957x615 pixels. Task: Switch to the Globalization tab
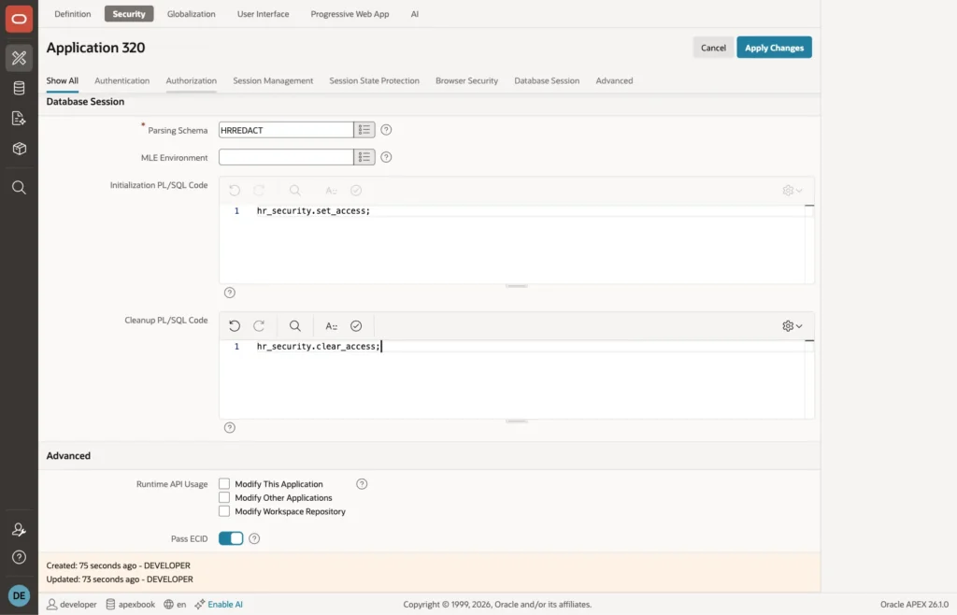(x=191, y=13)
